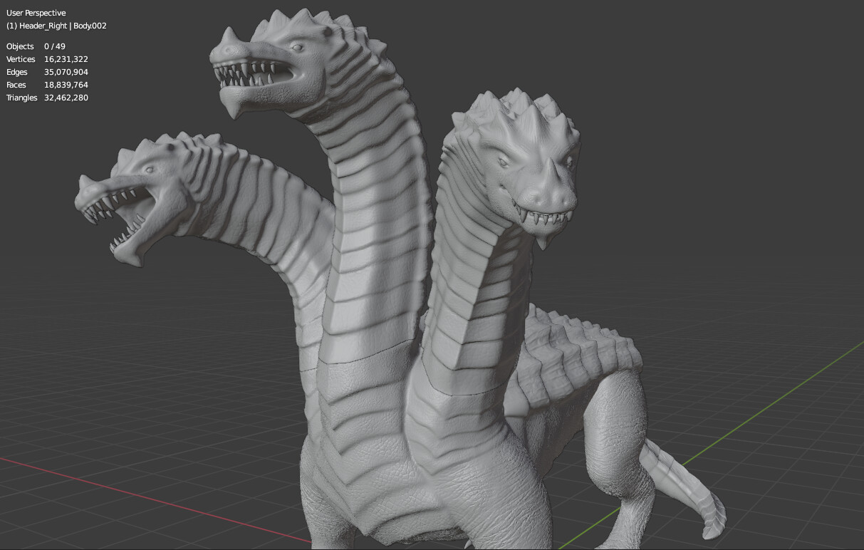Click the Objects 0/49 statistic
The width and height of the screenshot is (864, 550).
36,46
